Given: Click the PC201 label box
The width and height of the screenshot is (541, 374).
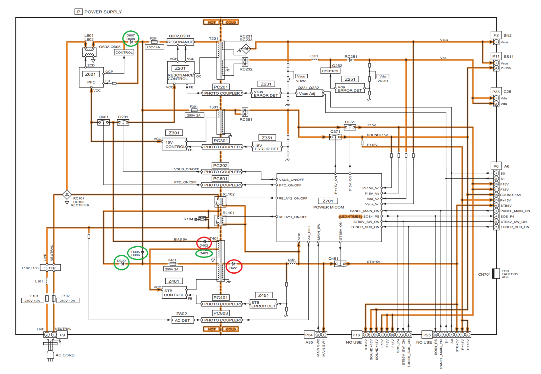Looking at the screenshot, I should 221,87.
